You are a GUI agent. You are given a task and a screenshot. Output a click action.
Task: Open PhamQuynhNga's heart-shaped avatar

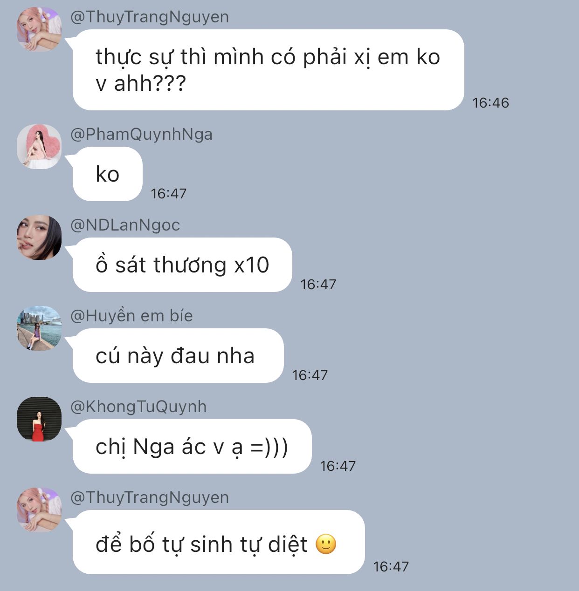coord(39,146)
